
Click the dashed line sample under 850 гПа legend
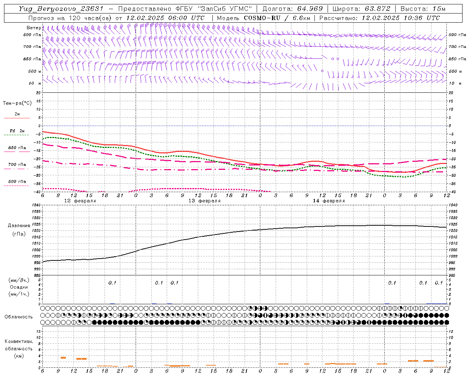tap(17, 152)
